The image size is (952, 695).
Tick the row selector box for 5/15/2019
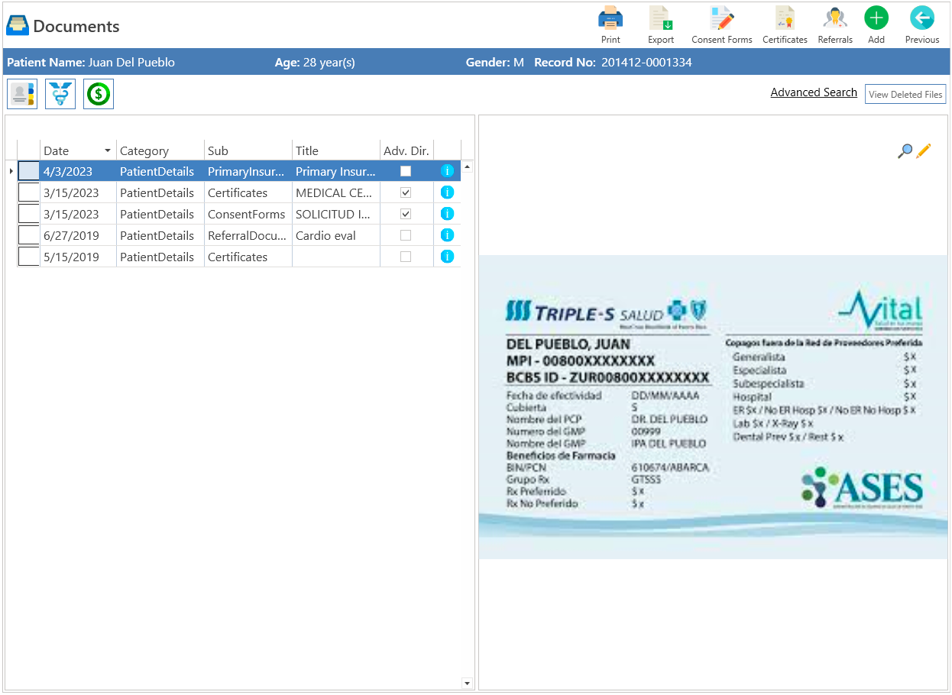[28, 257]
